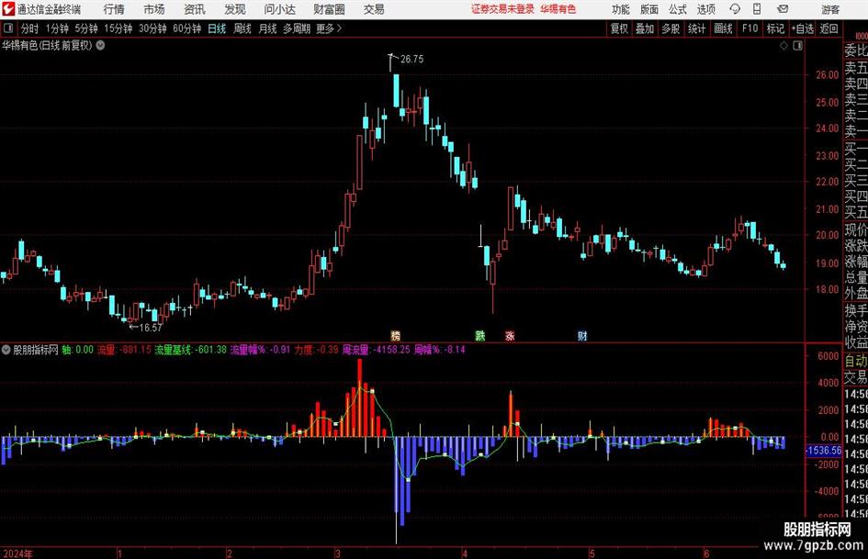This screenshot has width=868, height=559.
Task: Click the 统计 statistics button
Action: (696, 28)
